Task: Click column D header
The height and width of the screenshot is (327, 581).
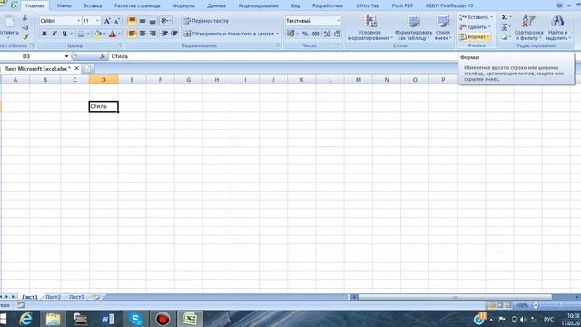Action: [x=103, y=80]
